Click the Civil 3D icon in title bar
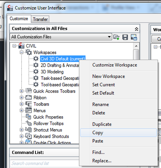The width and height of the screenshot is (161, 168). (x=10, y=8)
